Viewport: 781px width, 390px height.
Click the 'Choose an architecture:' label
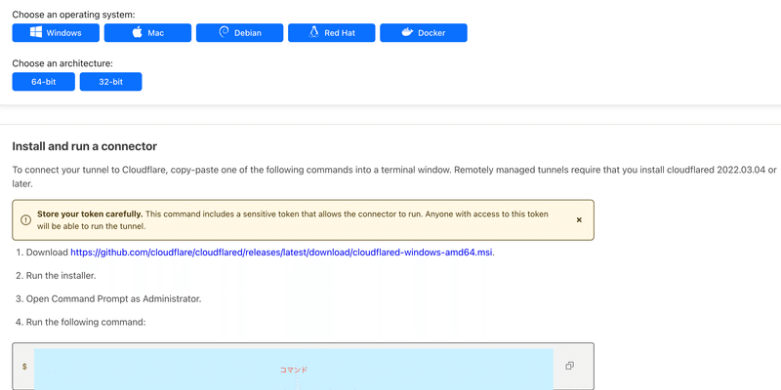[x=62, y=63]
